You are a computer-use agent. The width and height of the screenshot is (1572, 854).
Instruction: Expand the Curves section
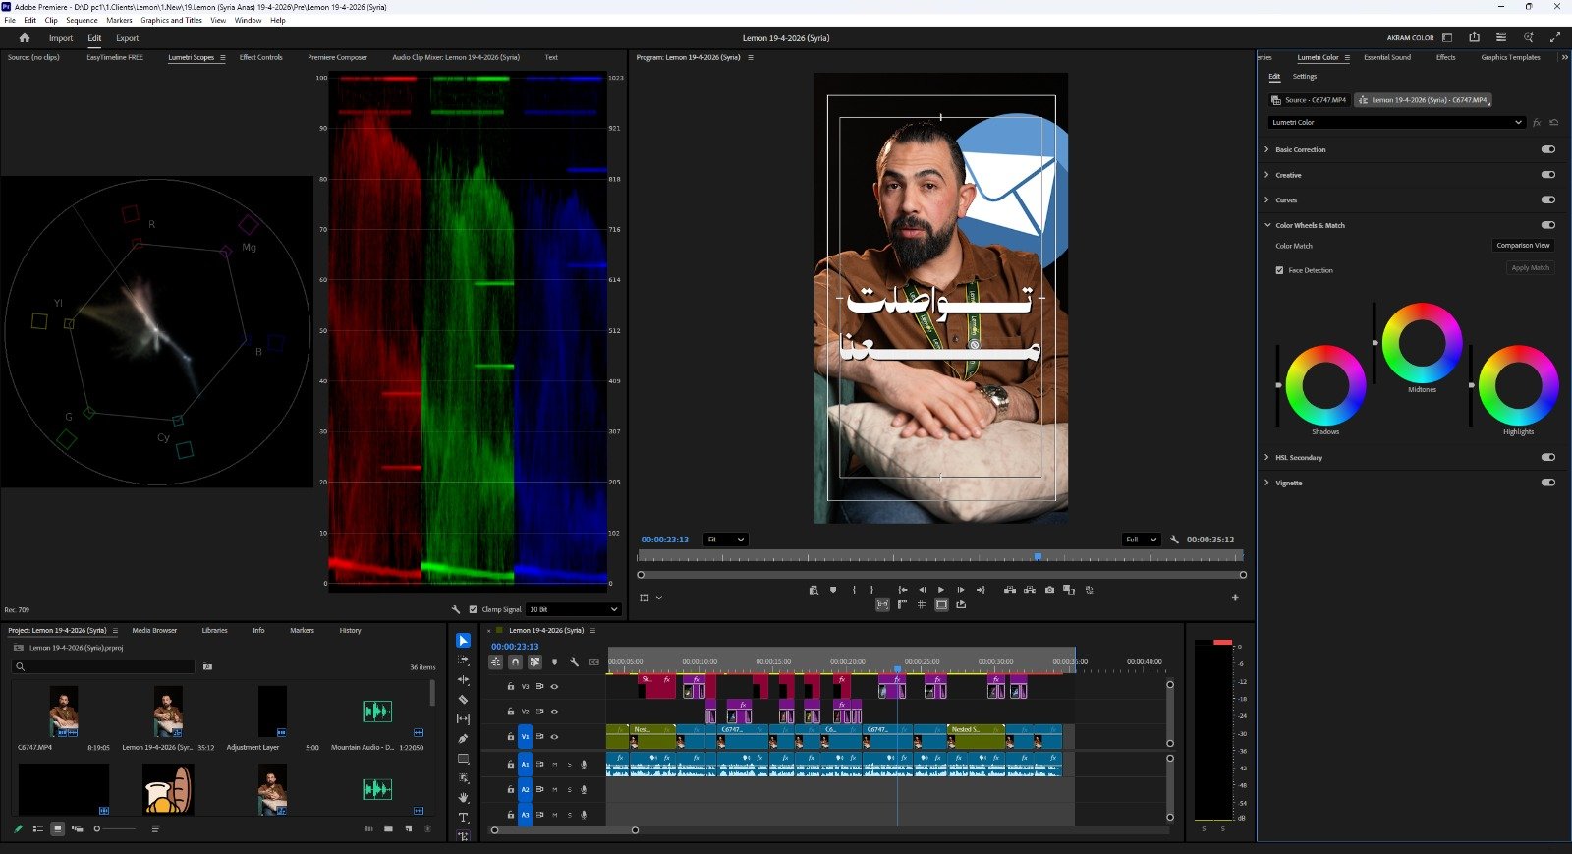pyautogui.click(x=1266, y=199)
